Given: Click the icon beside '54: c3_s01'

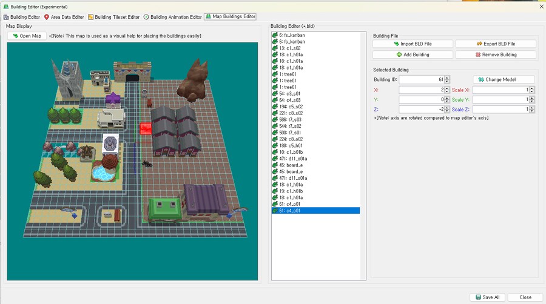Looking at the screenshot, I should pyautogui.click(x=275, y=93).
